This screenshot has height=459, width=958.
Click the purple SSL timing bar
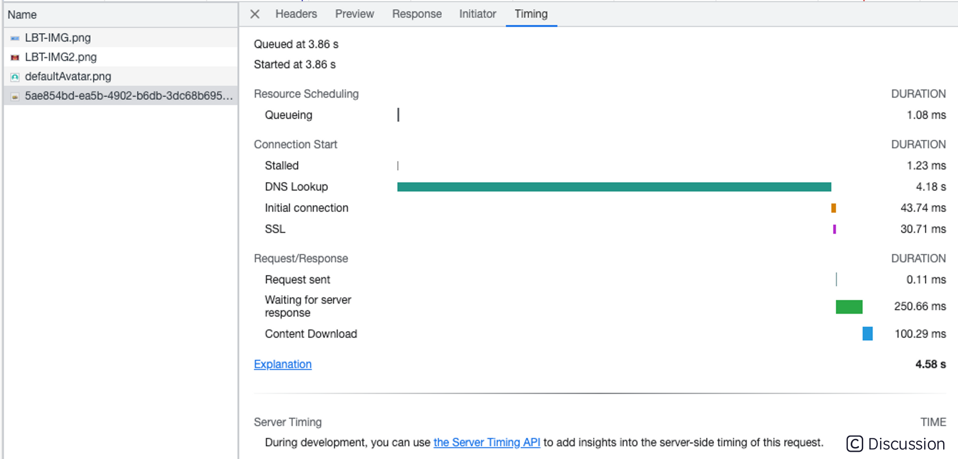click(x=834, y=229)
